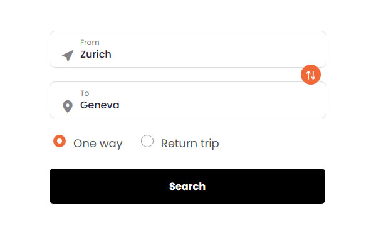Image resolution: width=376 pixels, height=235 pixels.
Task: Select the One way radio button
Action: [x=60, y=141]
